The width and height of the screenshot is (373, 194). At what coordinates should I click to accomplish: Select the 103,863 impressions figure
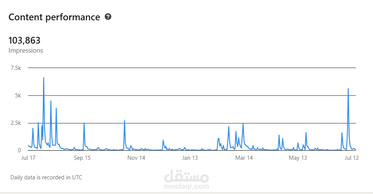coord(24,41)
